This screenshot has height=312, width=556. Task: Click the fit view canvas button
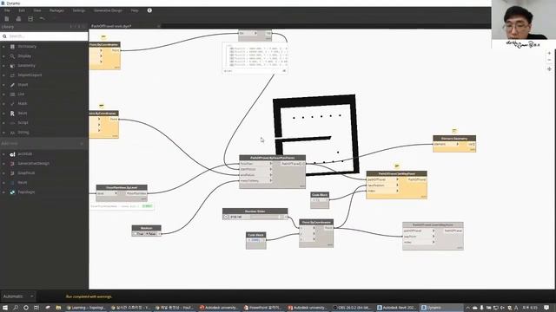coord(549,69)
